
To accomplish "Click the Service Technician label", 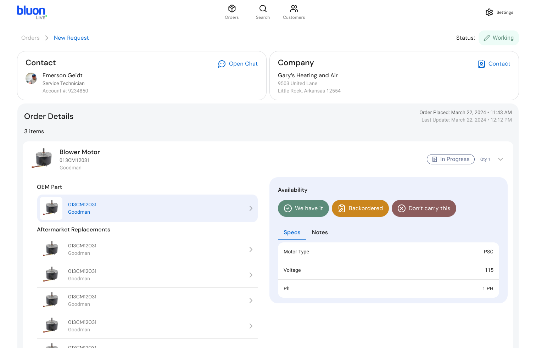I will (x=63, y=84).
